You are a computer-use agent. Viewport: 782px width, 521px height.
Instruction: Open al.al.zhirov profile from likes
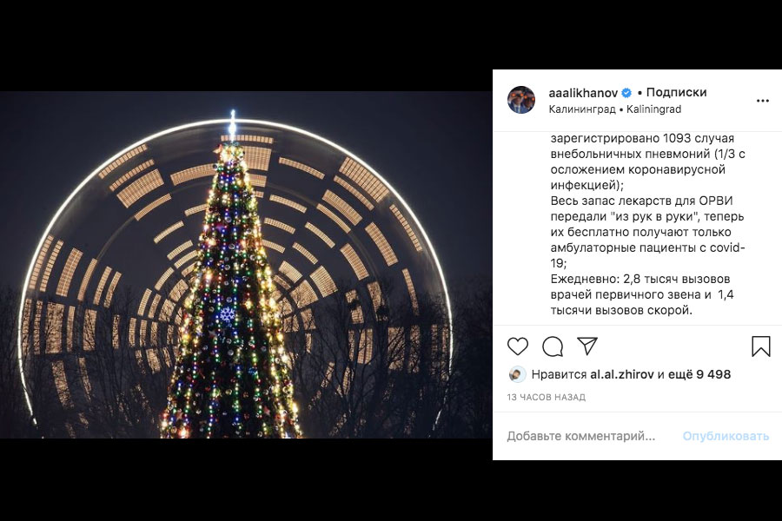[621, 375]
